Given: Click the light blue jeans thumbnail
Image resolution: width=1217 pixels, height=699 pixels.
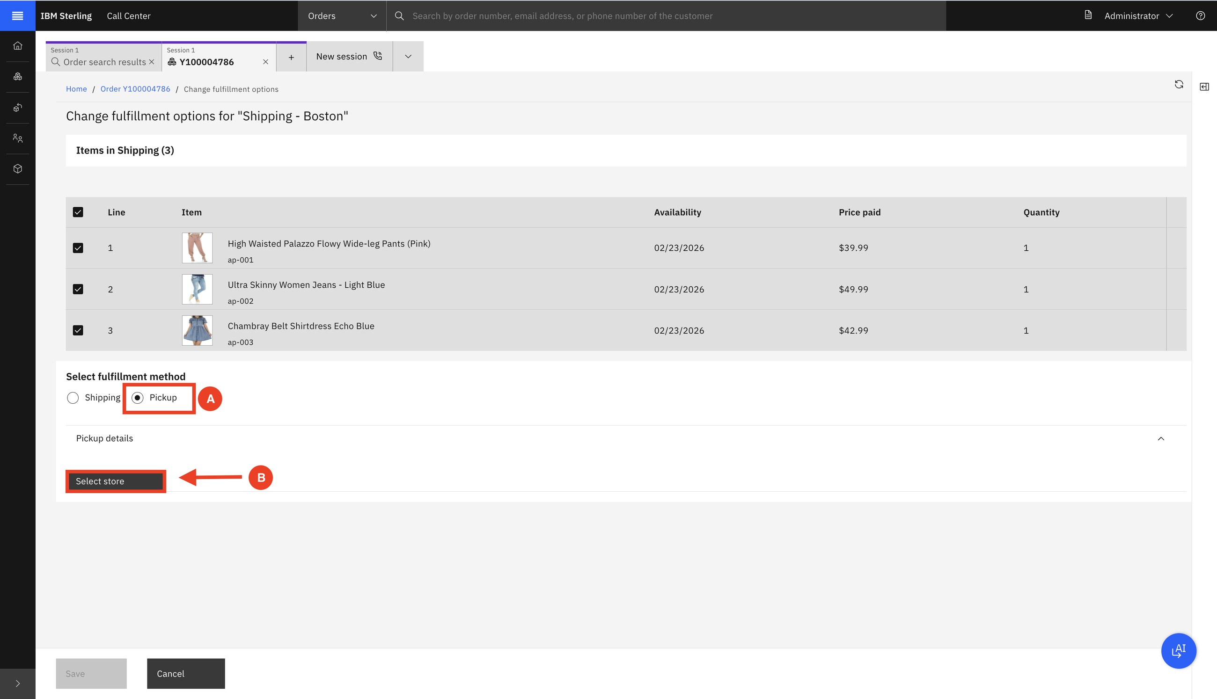Looking at the screenshot, I should click(197, 289).
